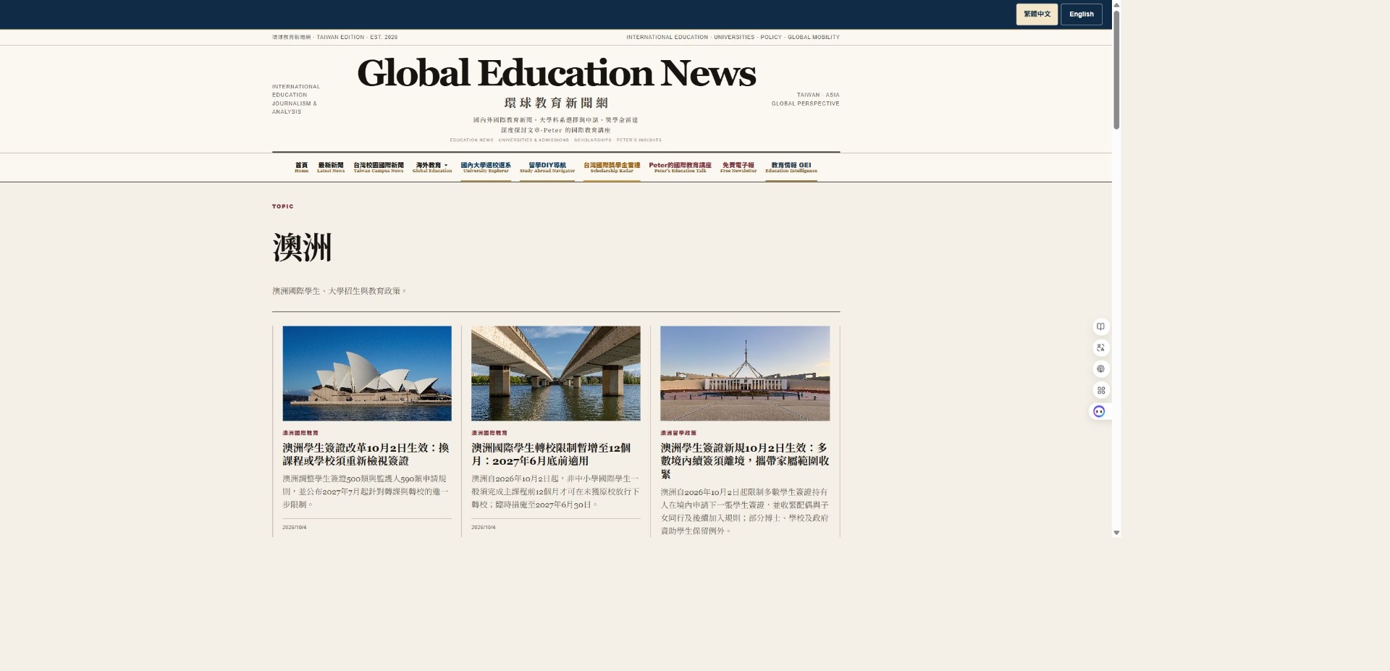This screenshot has width=1390, height=671.
Task: Click the scrollbar down arrow
Action: coord(1116,532)
